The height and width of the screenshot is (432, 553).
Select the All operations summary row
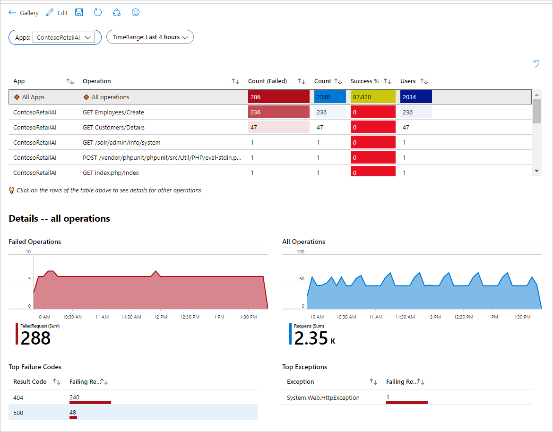coord(110,97)
